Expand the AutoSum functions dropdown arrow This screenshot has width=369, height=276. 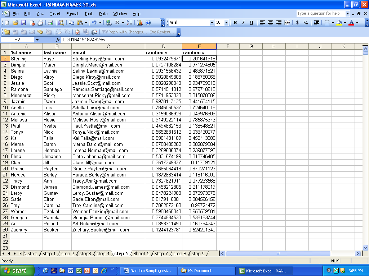(x=123, y=23)
